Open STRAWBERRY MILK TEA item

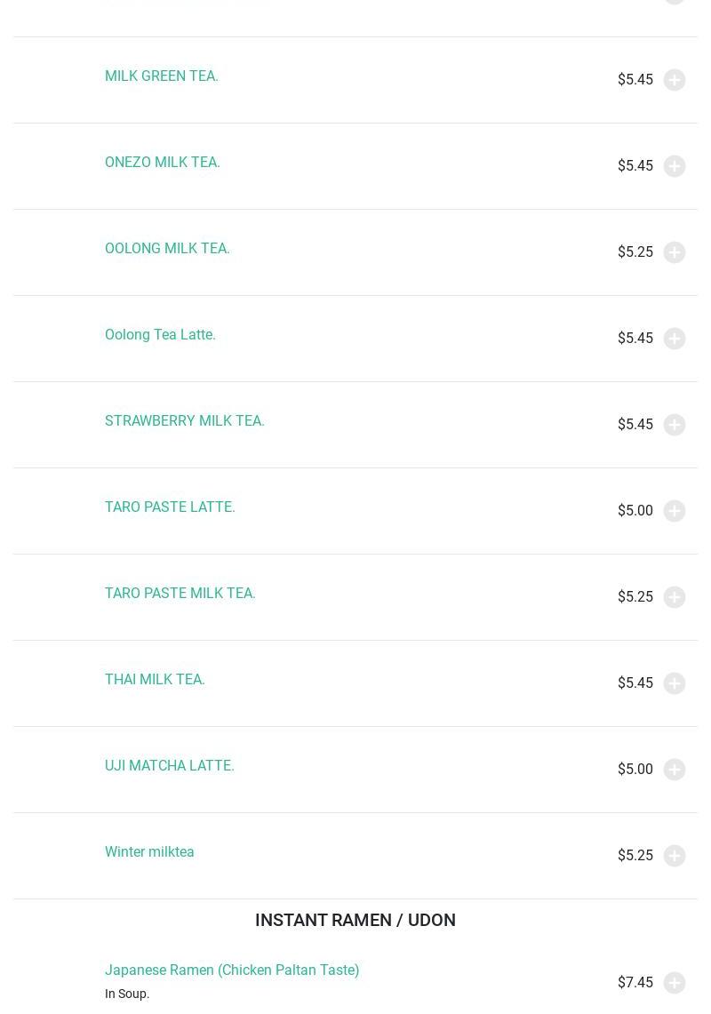click(185, 421)
